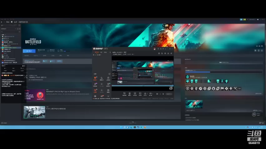
Task: Click the thumbs-down not-recommend button
Action: [x=52, y=61]
